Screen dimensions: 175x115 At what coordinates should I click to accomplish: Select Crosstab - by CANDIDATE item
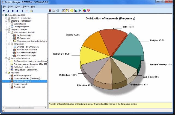click(x=28, y=47)
